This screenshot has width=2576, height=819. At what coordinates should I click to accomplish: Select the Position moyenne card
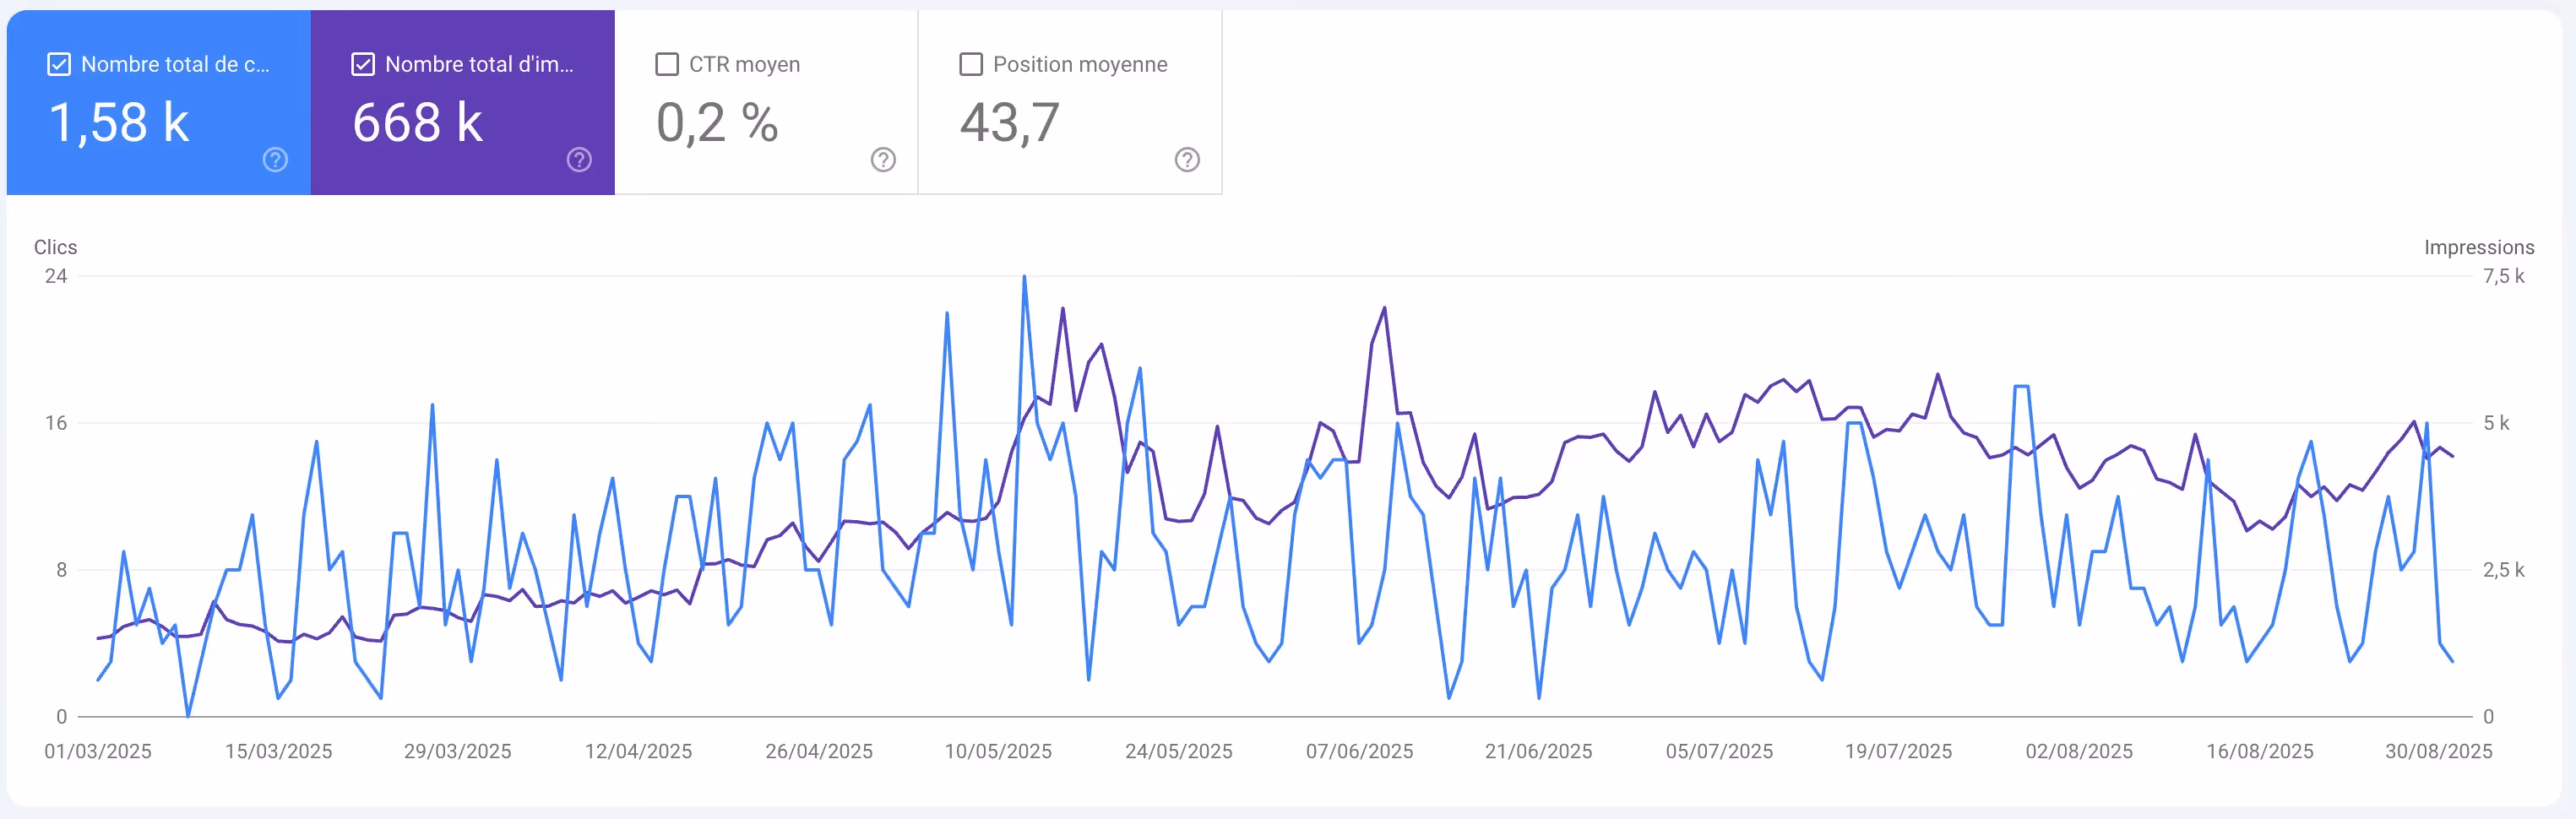point(1070,100)
